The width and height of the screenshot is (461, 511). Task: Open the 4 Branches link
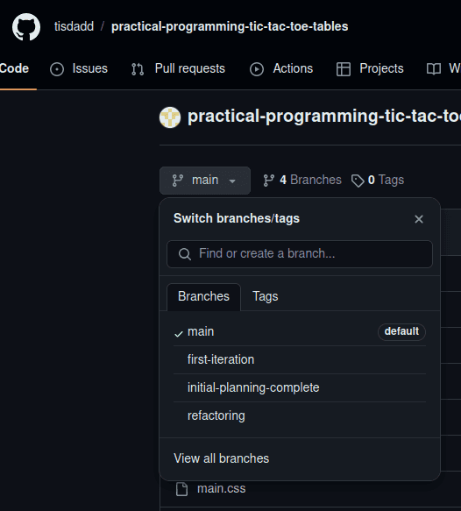302,180
